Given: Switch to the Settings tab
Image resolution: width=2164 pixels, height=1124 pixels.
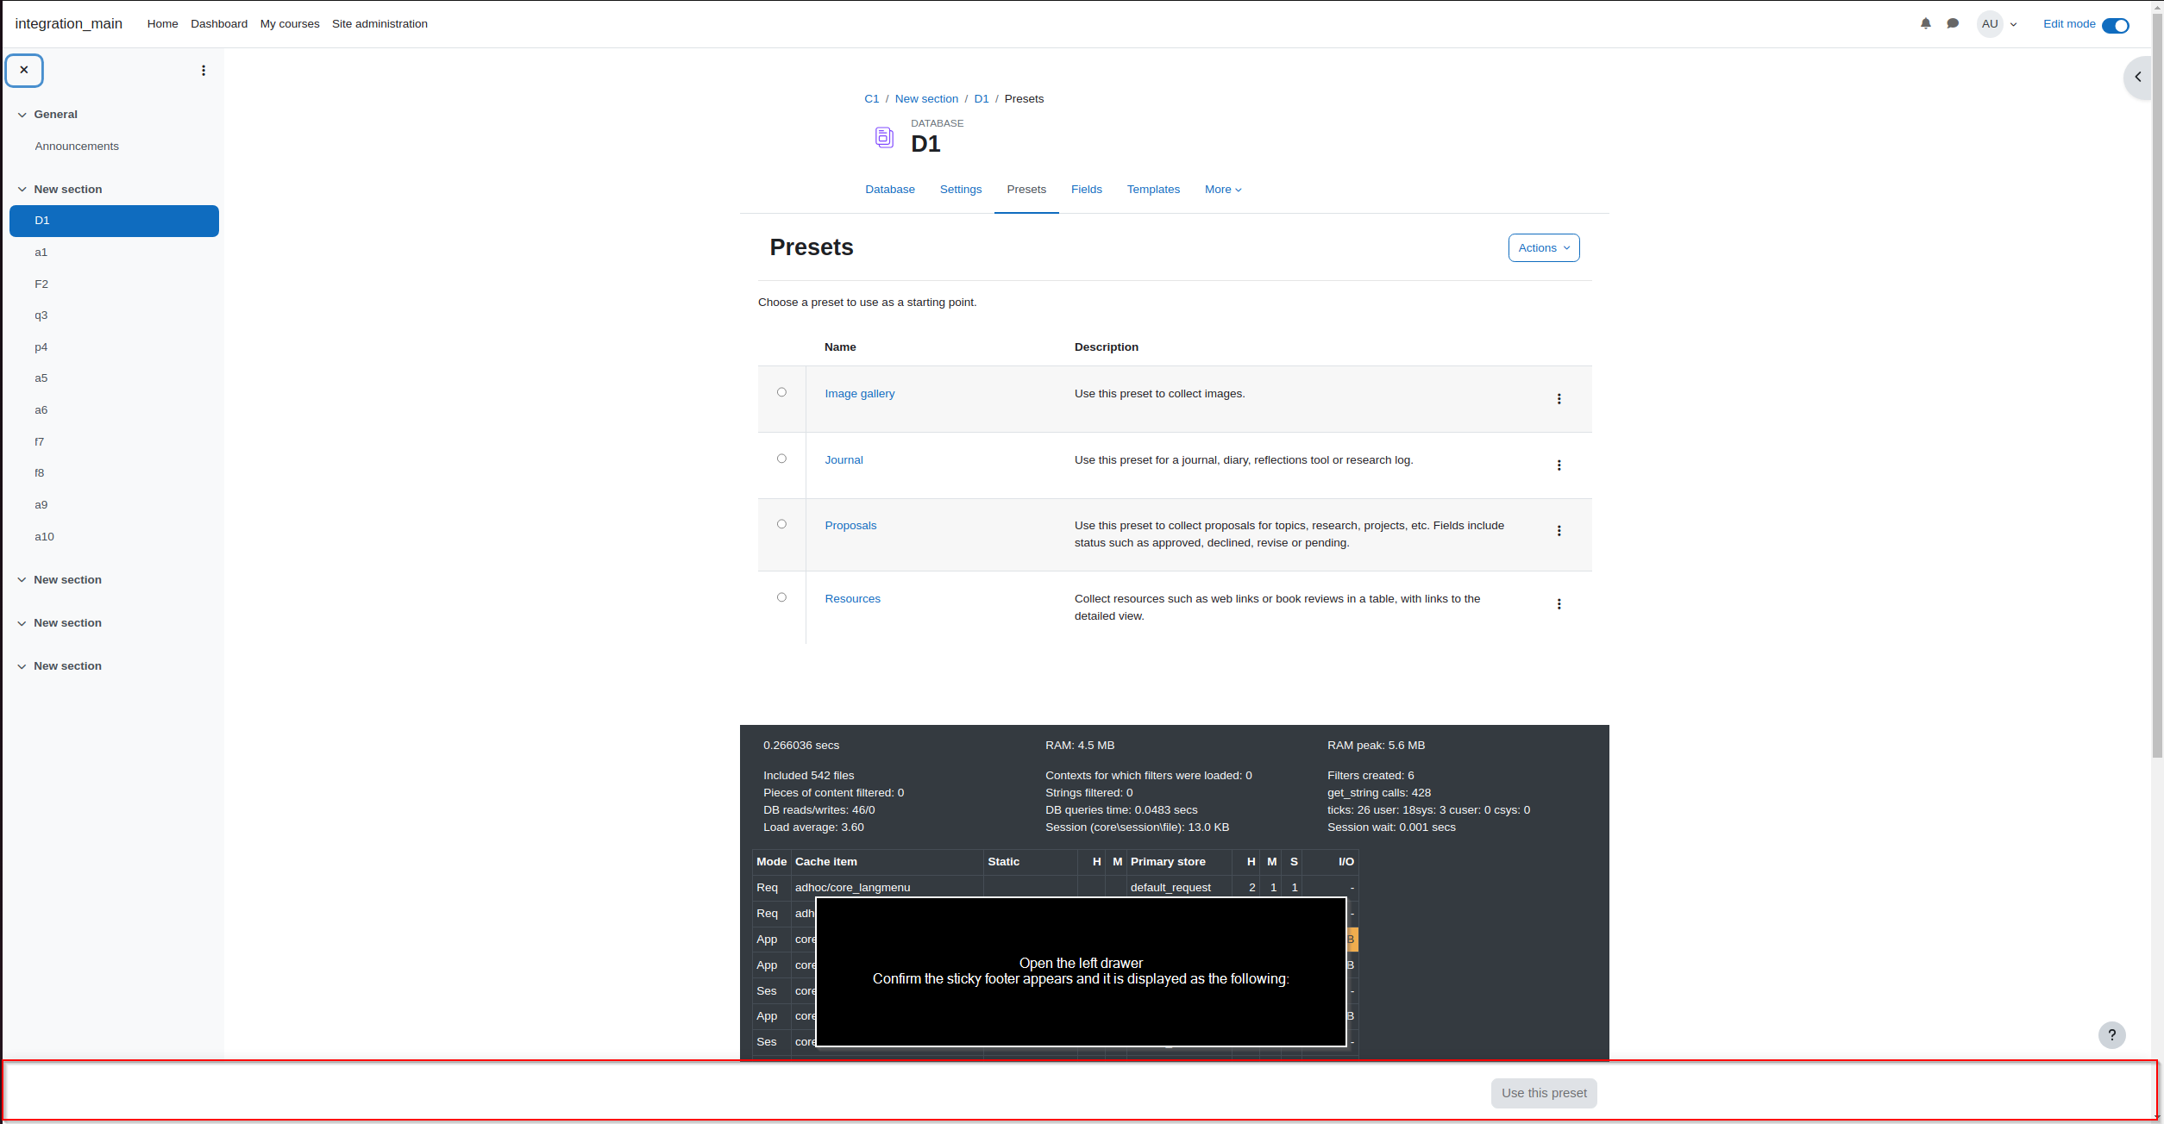Looking at the screenshot, I should [x=961, y=190].
